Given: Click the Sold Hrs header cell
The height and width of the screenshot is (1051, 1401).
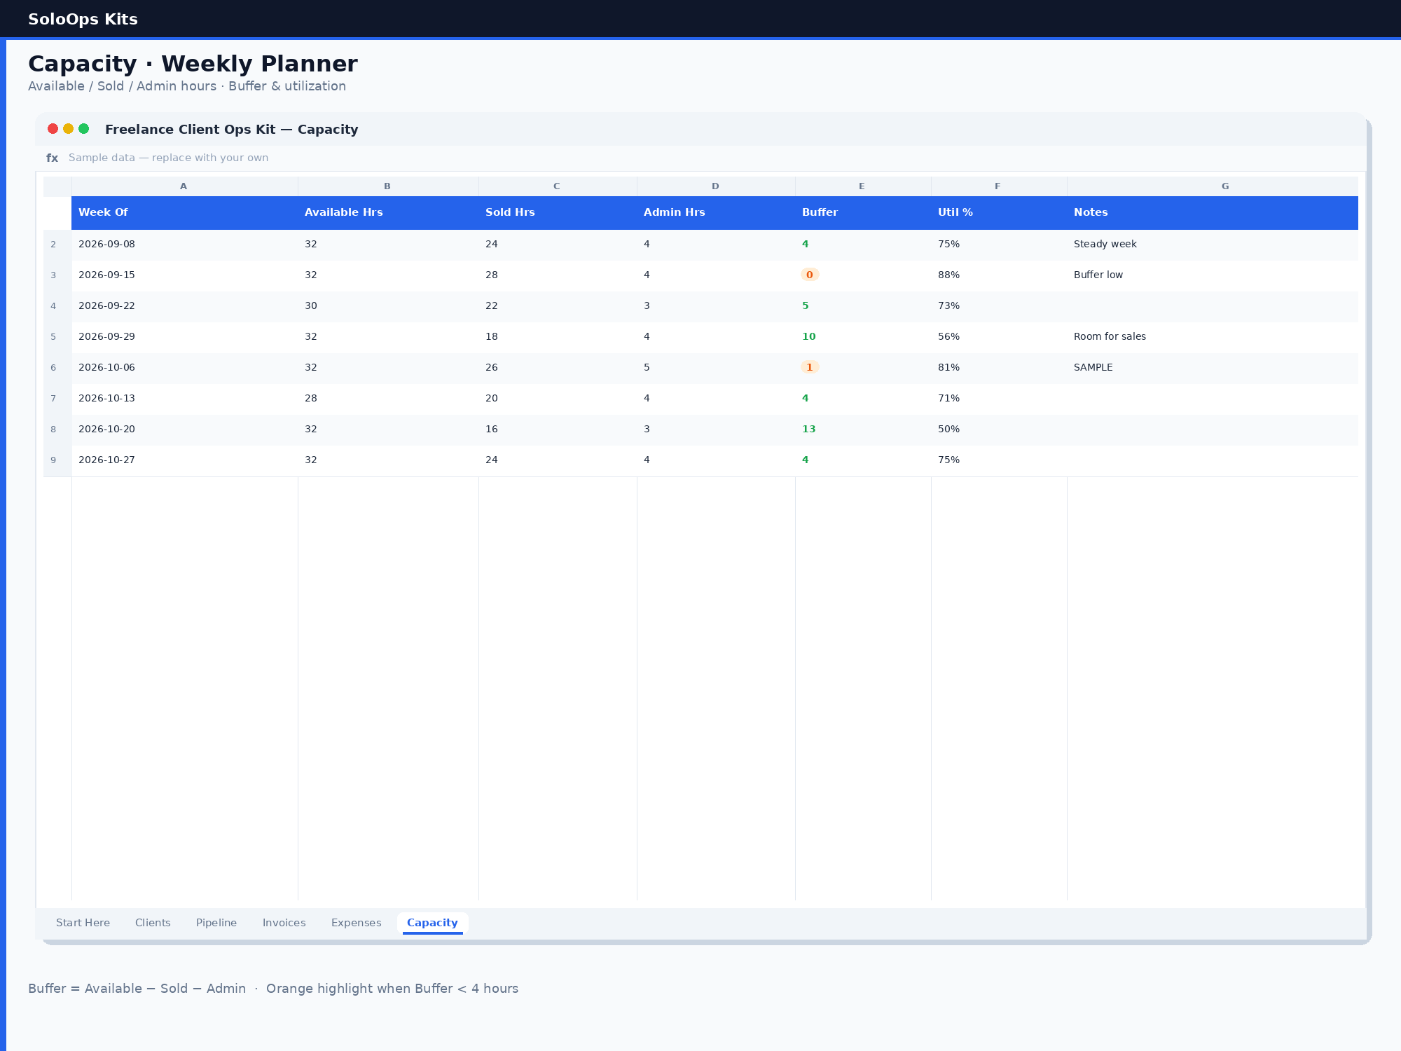Looking at the screenshot, I should pos(558,212).
